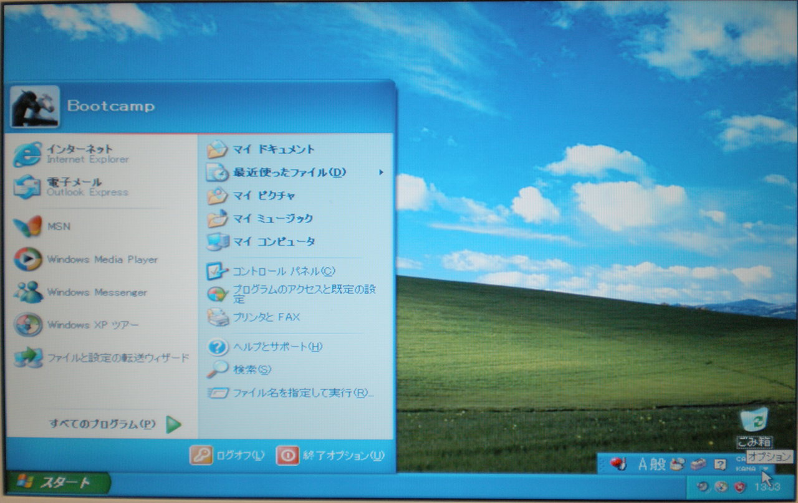Start Windows Media Player
Image resolution: width=798 pixels, height=503 pixels.
click(101, 259)
